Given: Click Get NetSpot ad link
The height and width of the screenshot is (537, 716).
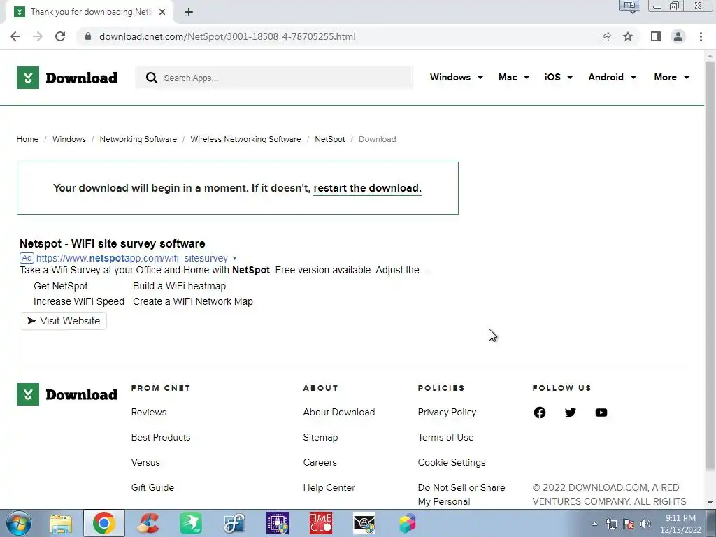Looking at the screenshot, I should coord(60,286).
